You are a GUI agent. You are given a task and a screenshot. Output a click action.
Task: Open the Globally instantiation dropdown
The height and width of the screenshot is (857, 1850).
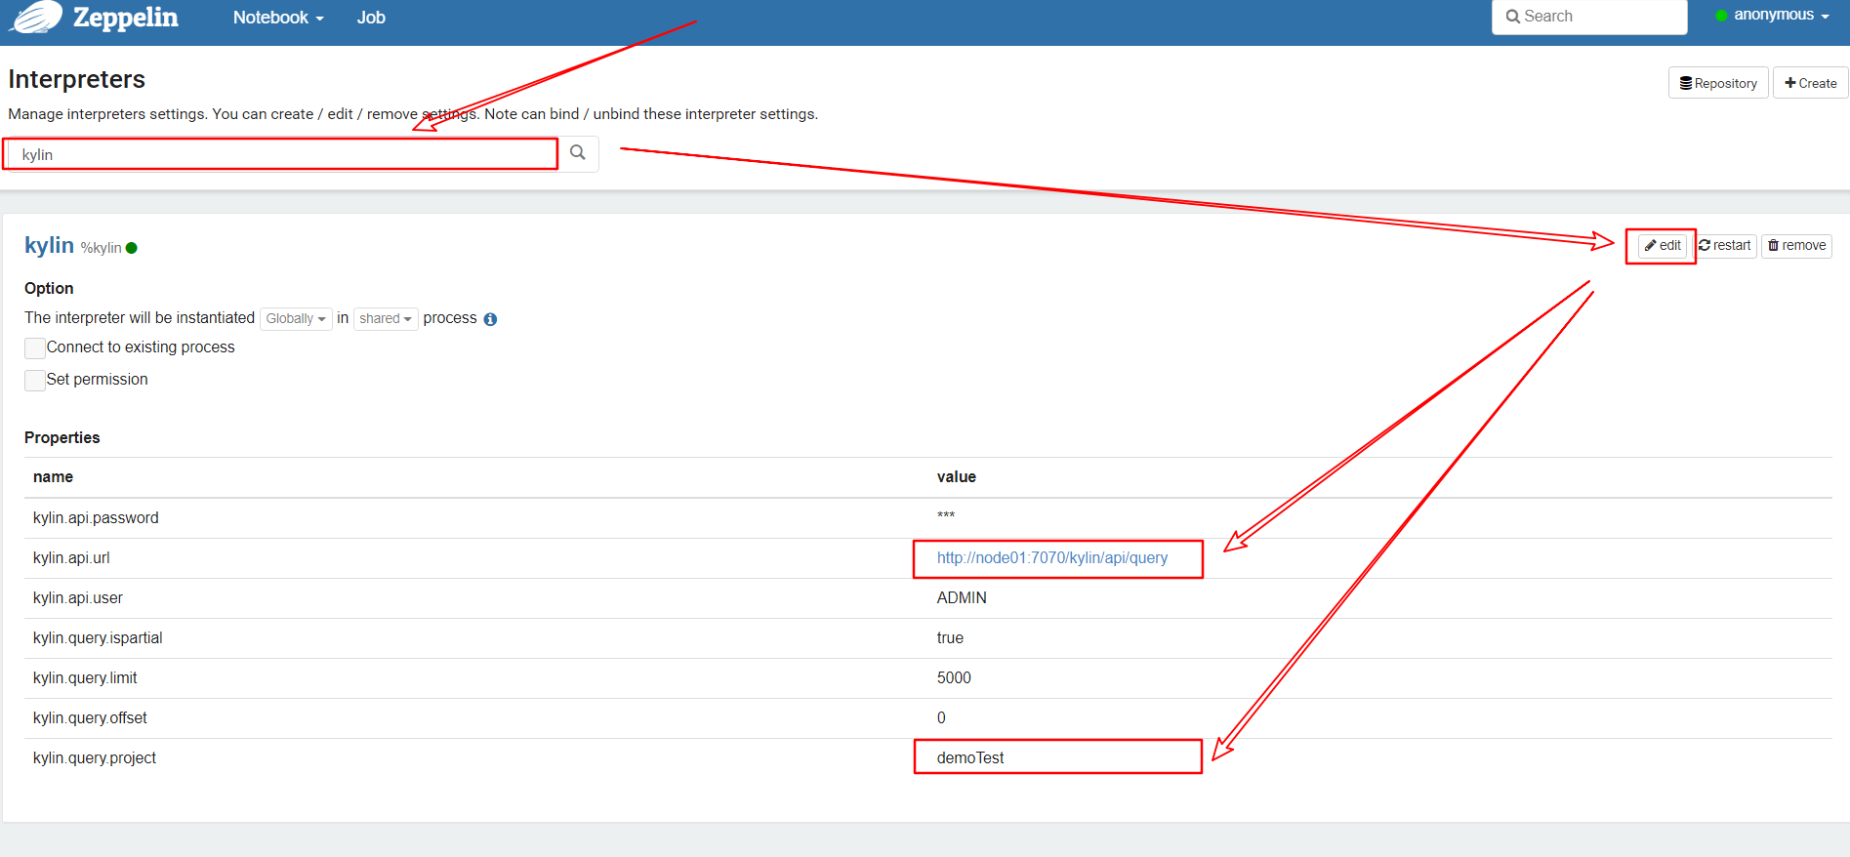(296, 319)
